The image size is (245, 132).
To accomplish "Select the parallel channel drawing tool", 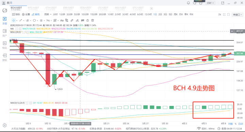I will point(28,20).
